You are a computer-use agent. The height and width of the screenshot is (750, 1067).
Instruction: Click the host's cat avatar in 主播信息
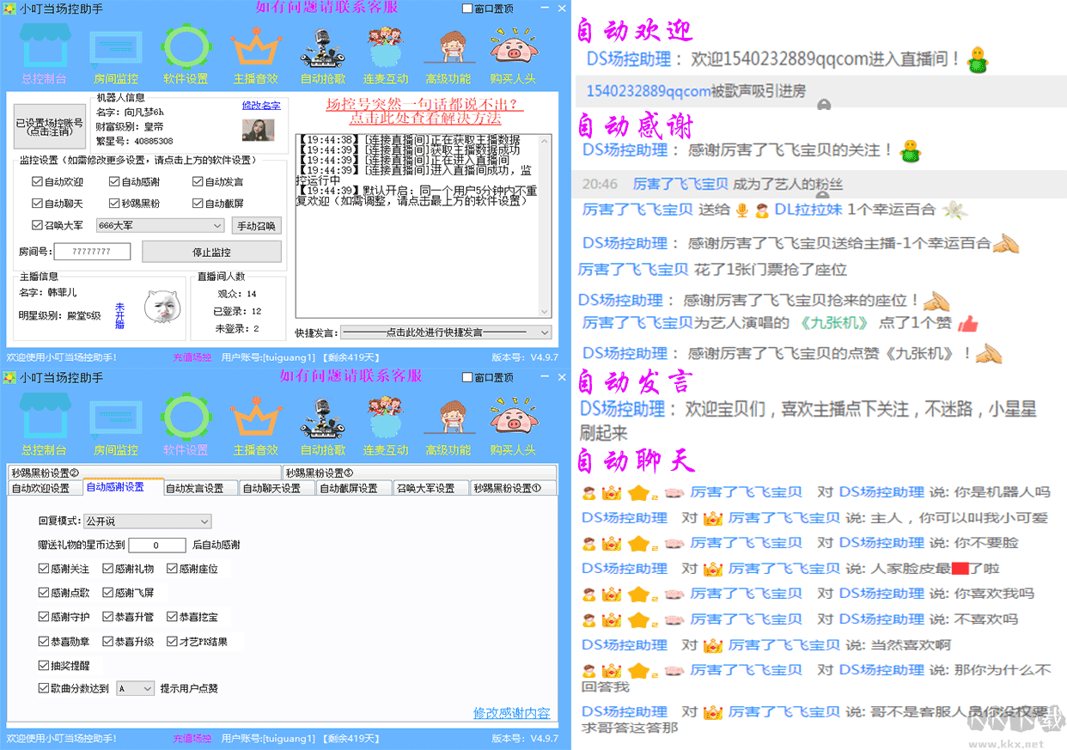click(x=161, y=307)
